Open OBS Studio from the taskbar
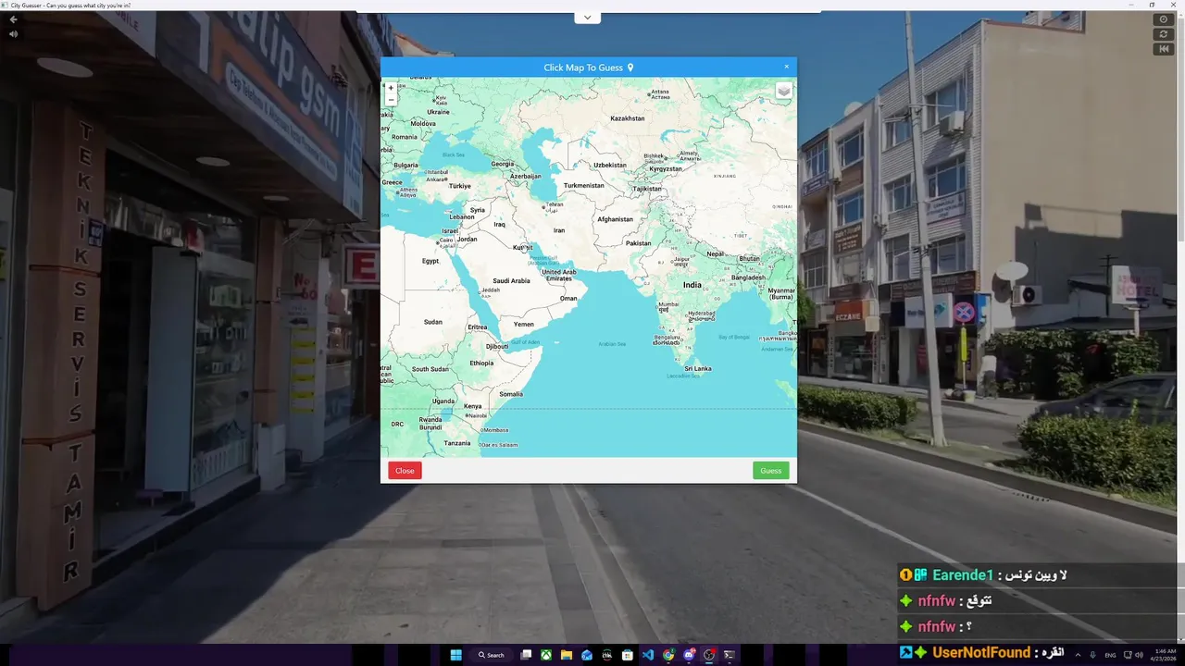Viewport: 1185px width, 666px height. [709, 655]
